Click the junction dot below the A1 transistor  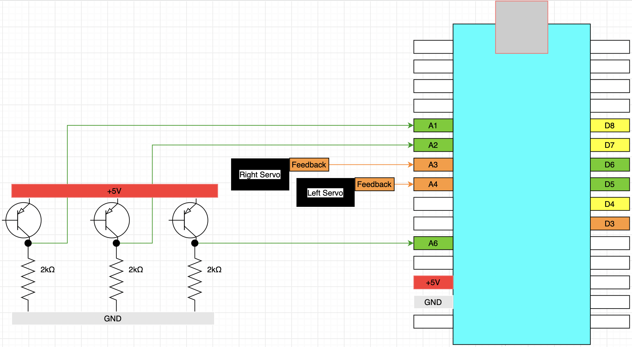click(x=28, y=243)
